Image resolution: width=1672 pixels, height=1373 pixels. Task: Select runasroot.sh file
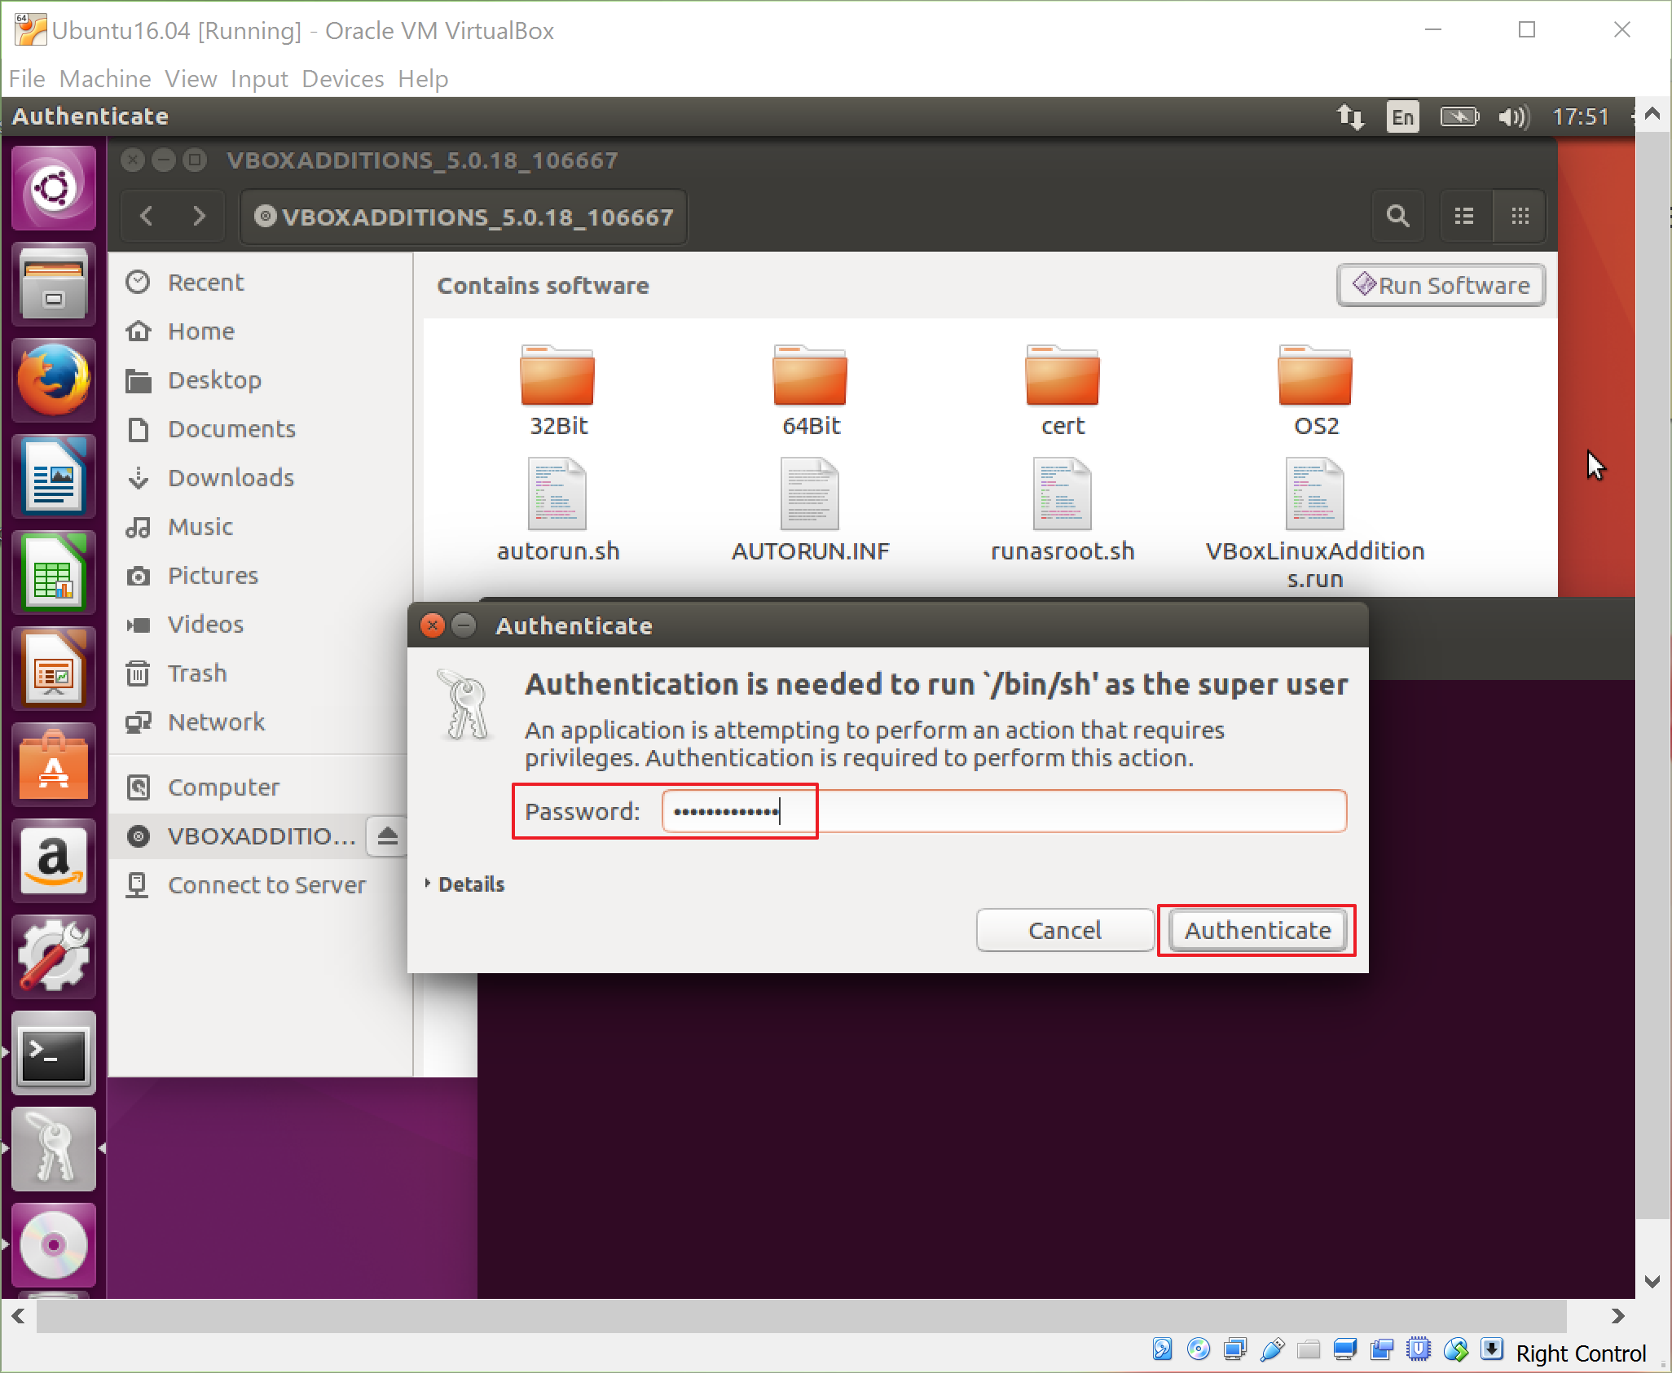[1063, 511]
